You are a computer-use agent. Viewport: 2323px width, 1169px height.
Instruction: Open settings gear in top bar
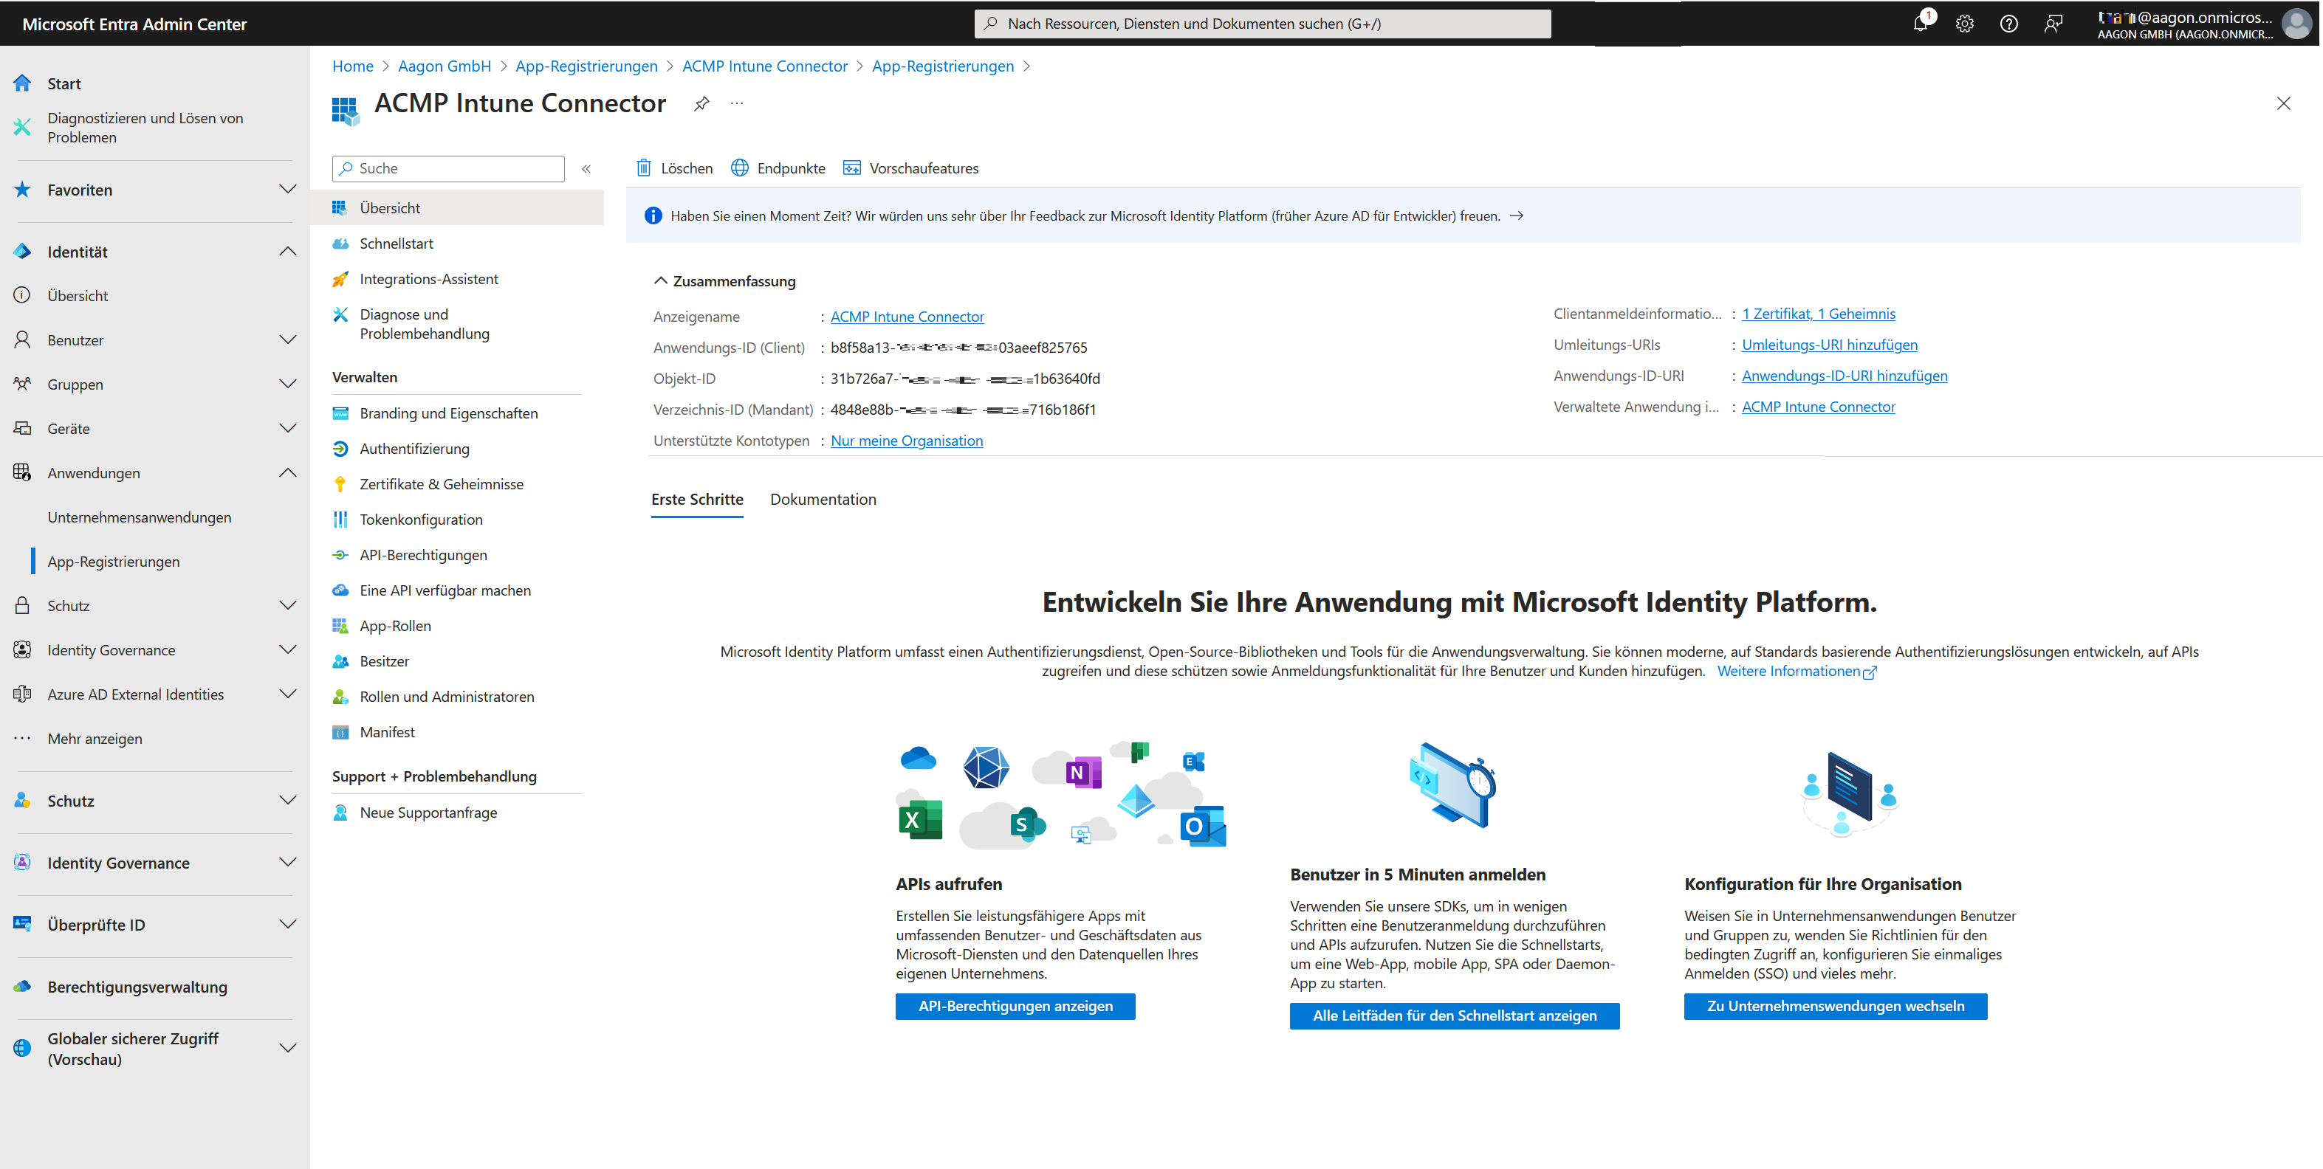(1964, 24)
